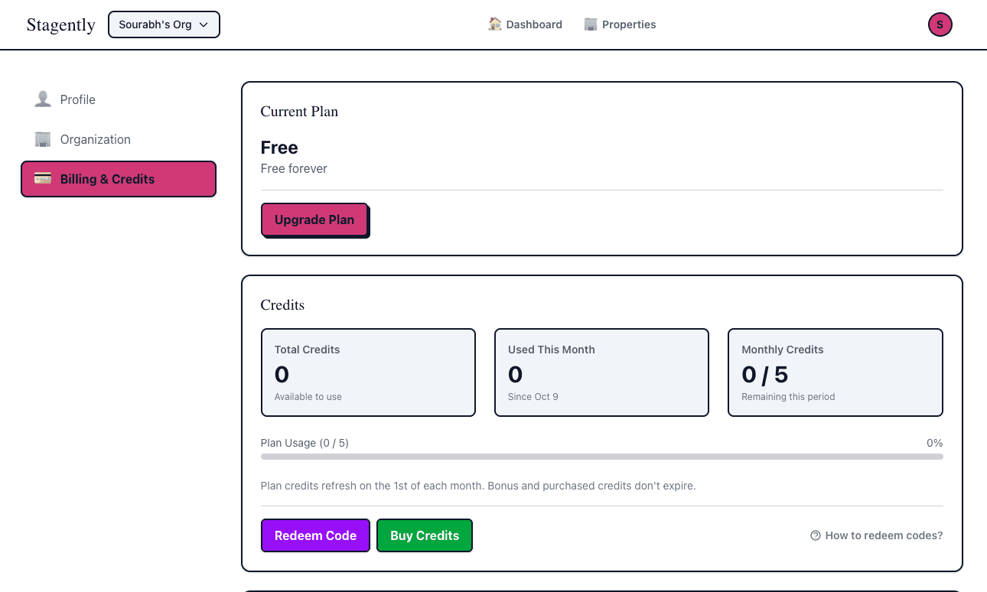Go to Dashboard in top navigation
987x592 pixels.
point(525,24)
